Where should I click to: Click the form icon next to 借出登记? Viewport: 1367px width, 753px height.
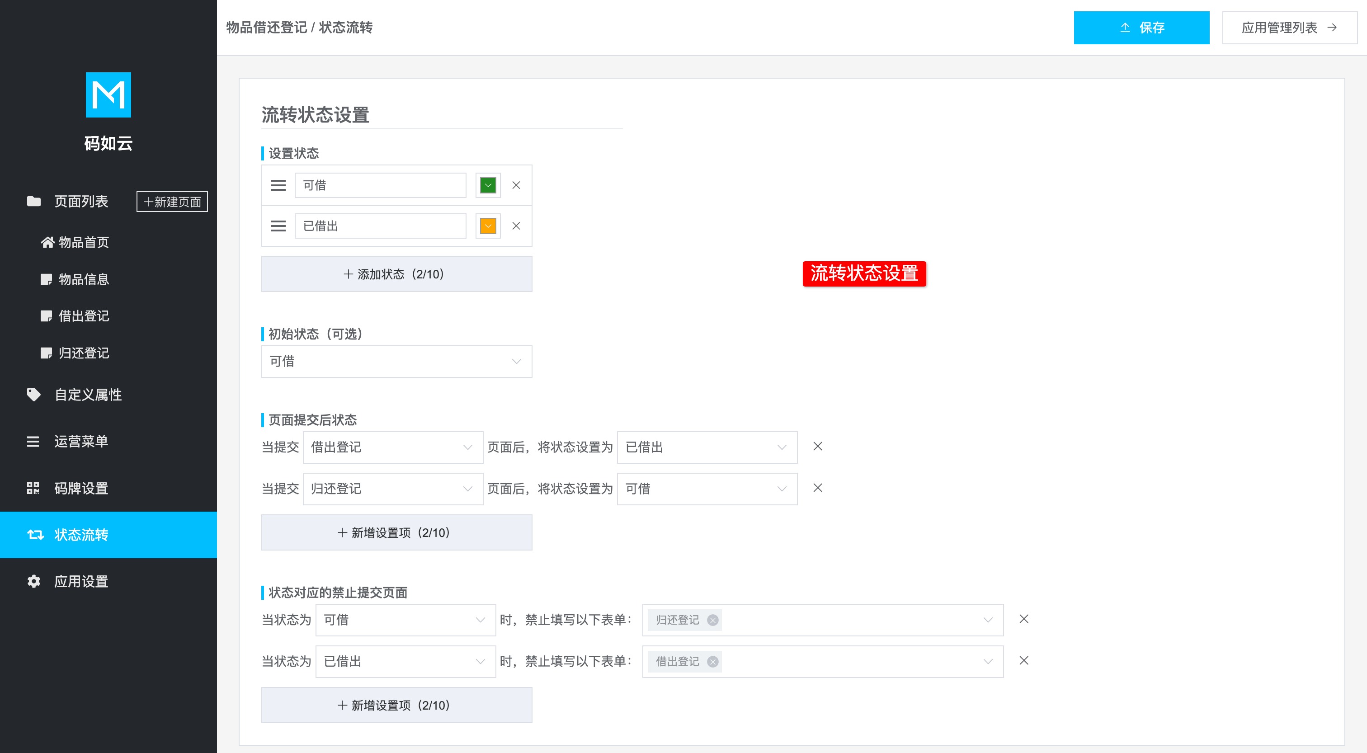point(46,316)
